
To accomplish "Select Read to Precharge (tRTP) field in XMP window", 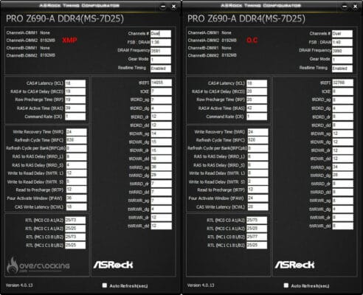I will tap(76, 190).
